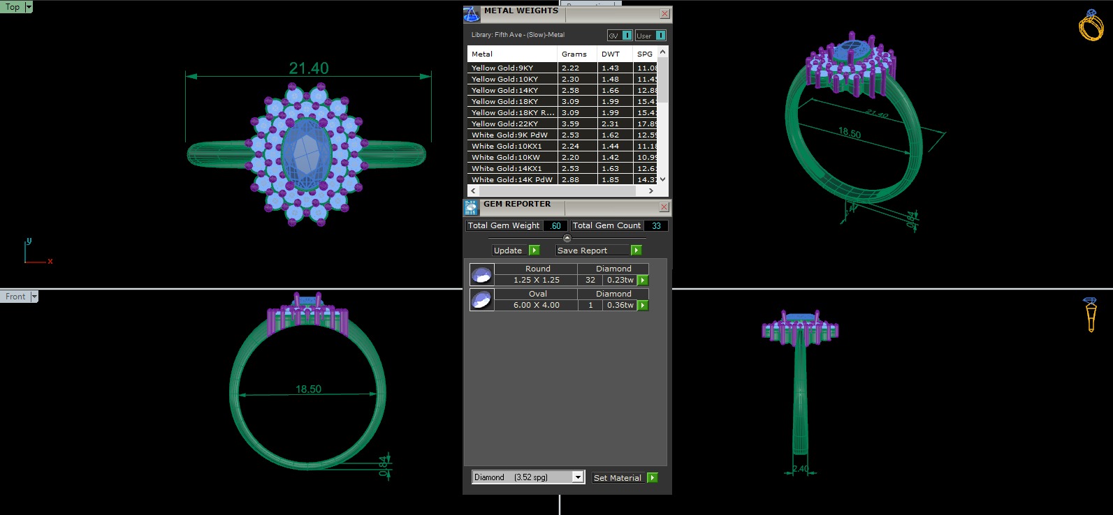Click the green arrow beside Save Report

[636, 251]
